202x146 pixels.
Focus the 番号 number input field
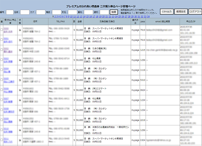click(10, 12)
